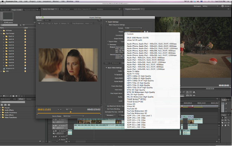This screenshot has height=146, width=232.
Task: Select the Rate Stretch tool
Action: (x=229, y=120)
